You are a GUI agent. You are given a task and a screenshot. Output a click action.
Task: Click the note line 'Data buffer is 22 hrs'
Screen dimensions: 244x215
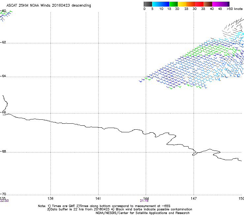119,209
